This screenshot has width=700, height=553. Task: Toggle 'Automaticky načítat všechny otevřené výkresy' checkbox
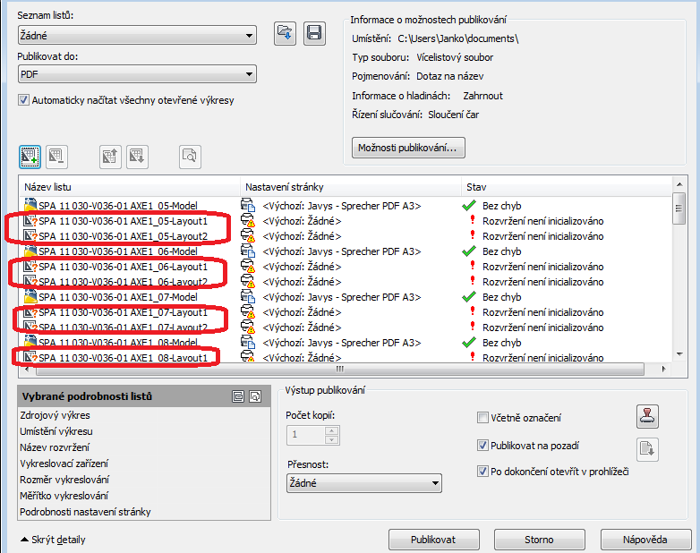pyautogui.click(x=23, y=101)
